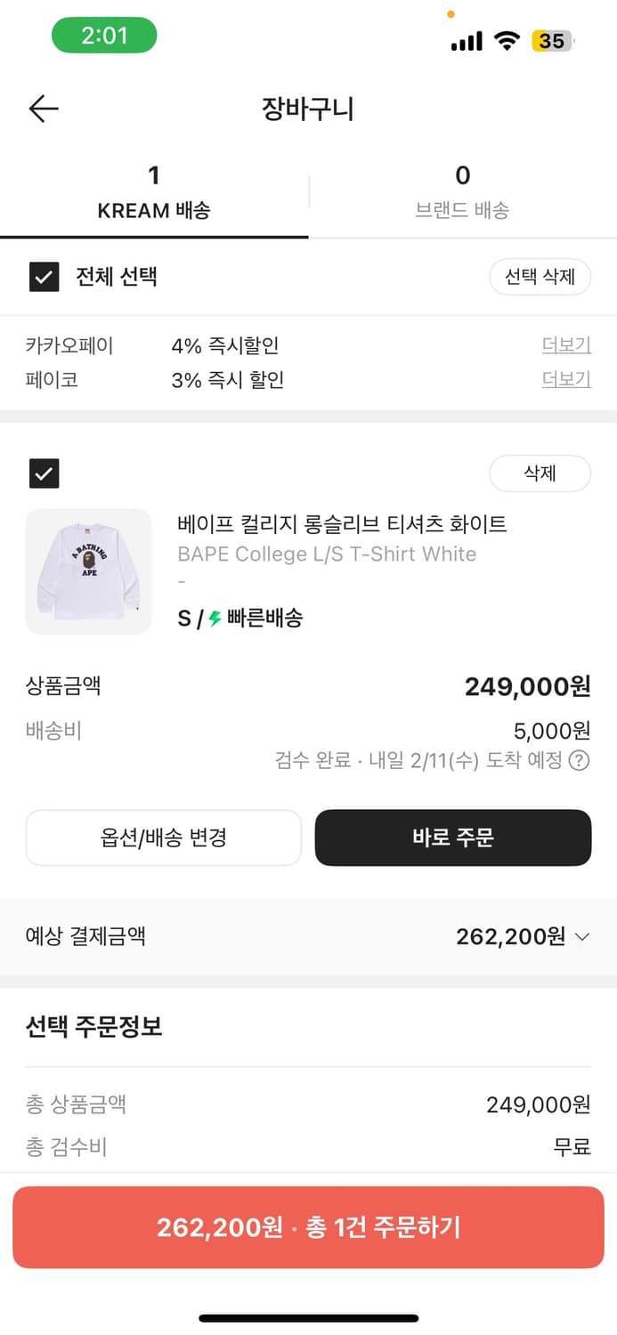Tap the back arrow to leave the cart
This screenshot has width=617, height=1335.
pyautogui.click(x=41, y=109)
